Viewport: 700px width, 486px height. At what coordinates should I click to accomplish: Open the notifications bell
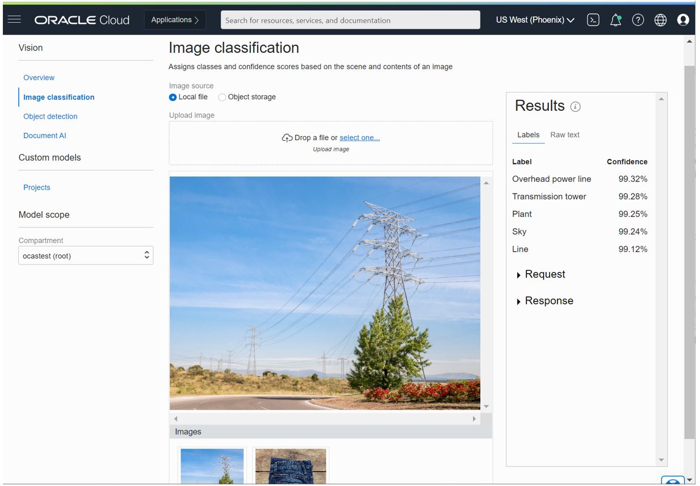tap(615, 20)
